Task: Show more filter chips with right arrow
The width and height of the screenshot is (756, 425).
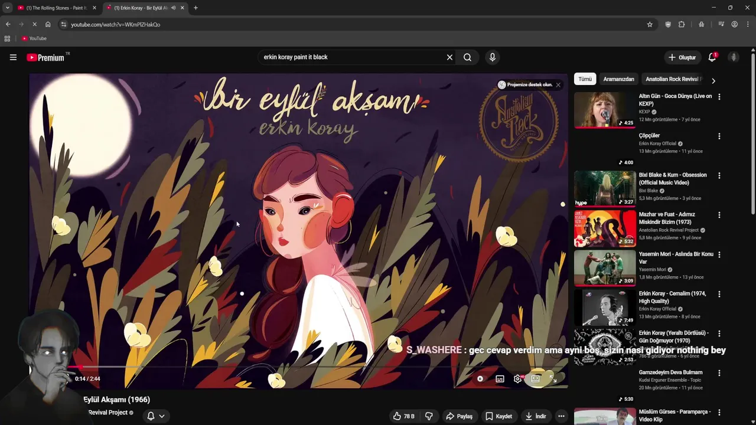Action: pyautogui.click(x=713, y=80)
